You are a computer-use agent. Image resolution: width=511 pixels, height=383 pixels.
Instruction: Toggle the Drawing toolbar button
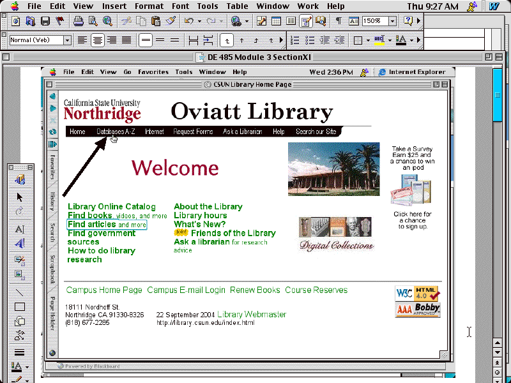(306, 21)
